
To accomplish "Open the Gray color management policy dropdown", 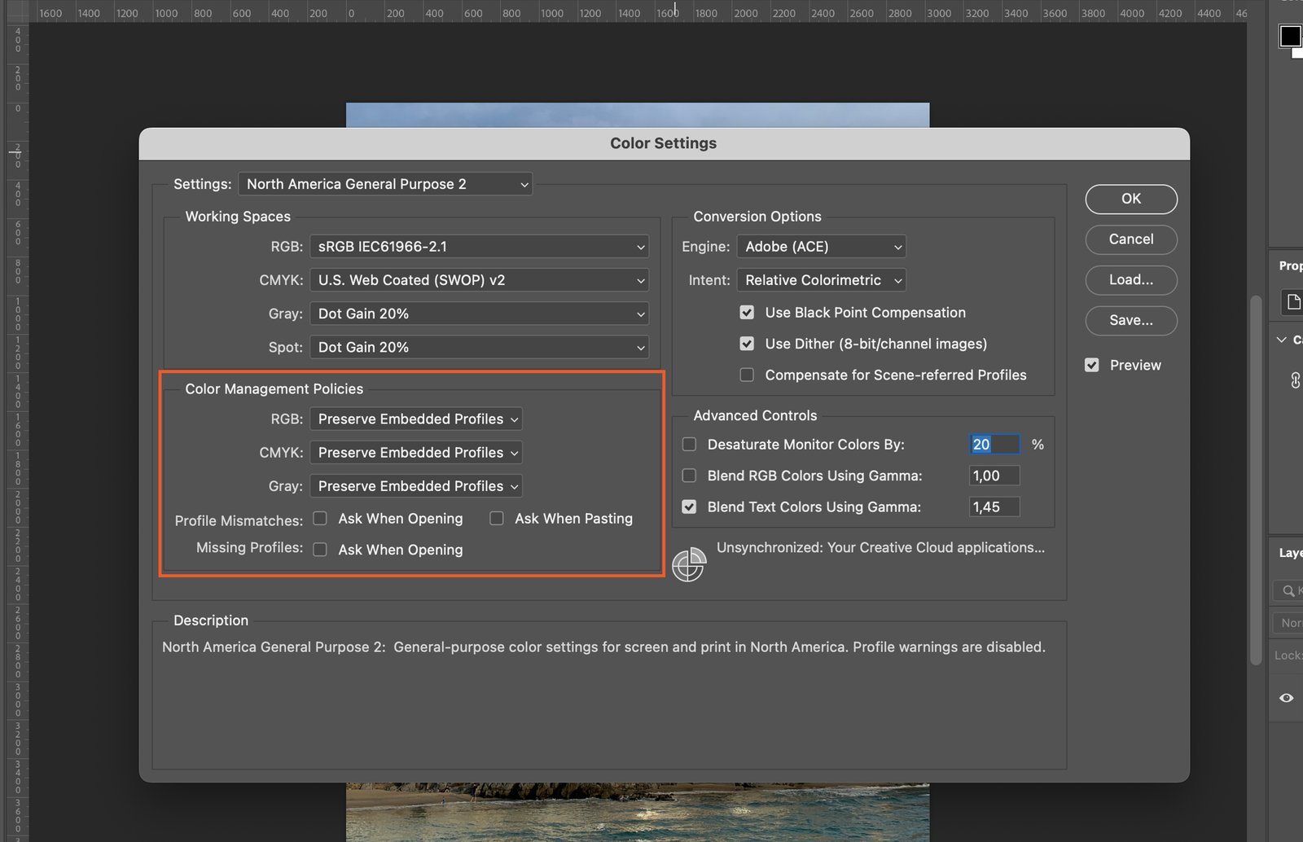I will point(415,486).
